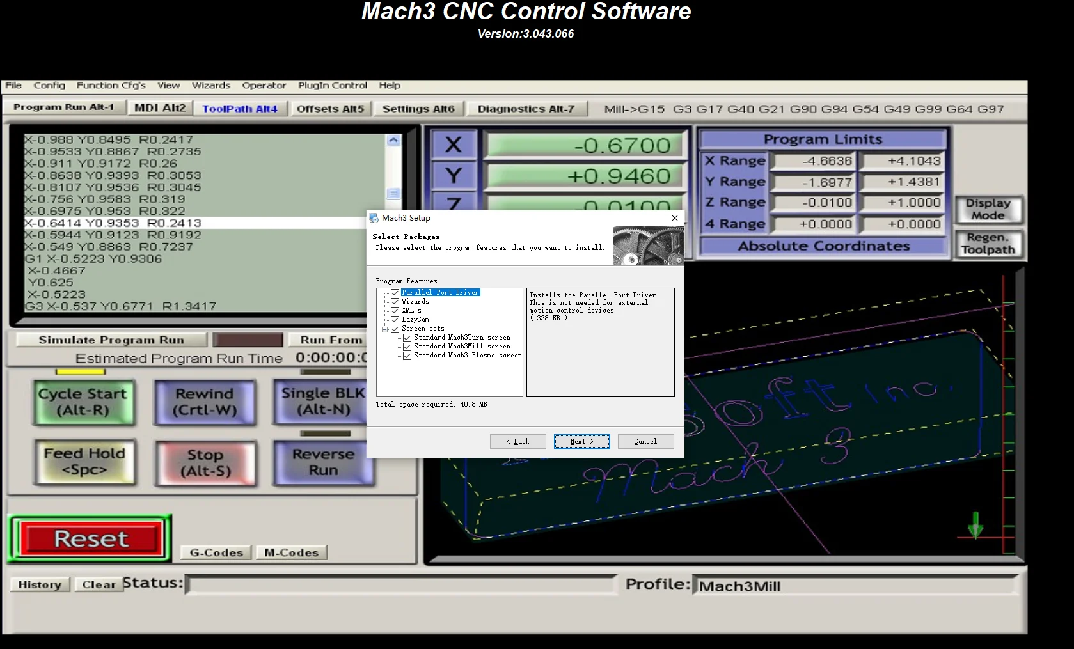Switch to Program Run Alt-1 tab

(x=64, y=107)
